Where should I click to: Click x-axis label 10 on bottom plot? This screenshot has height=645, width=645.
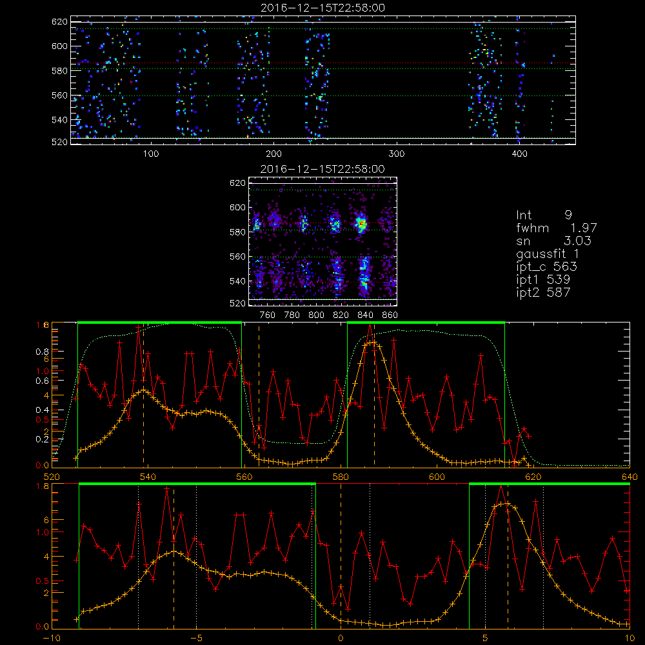[x=630, y=639]
